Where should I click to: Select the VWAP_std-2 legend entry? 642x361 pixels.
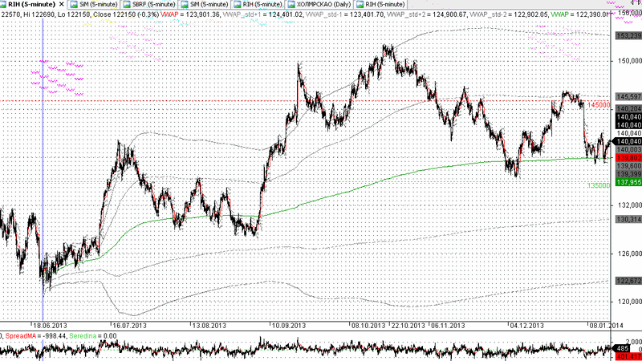(x=487, y=14)
